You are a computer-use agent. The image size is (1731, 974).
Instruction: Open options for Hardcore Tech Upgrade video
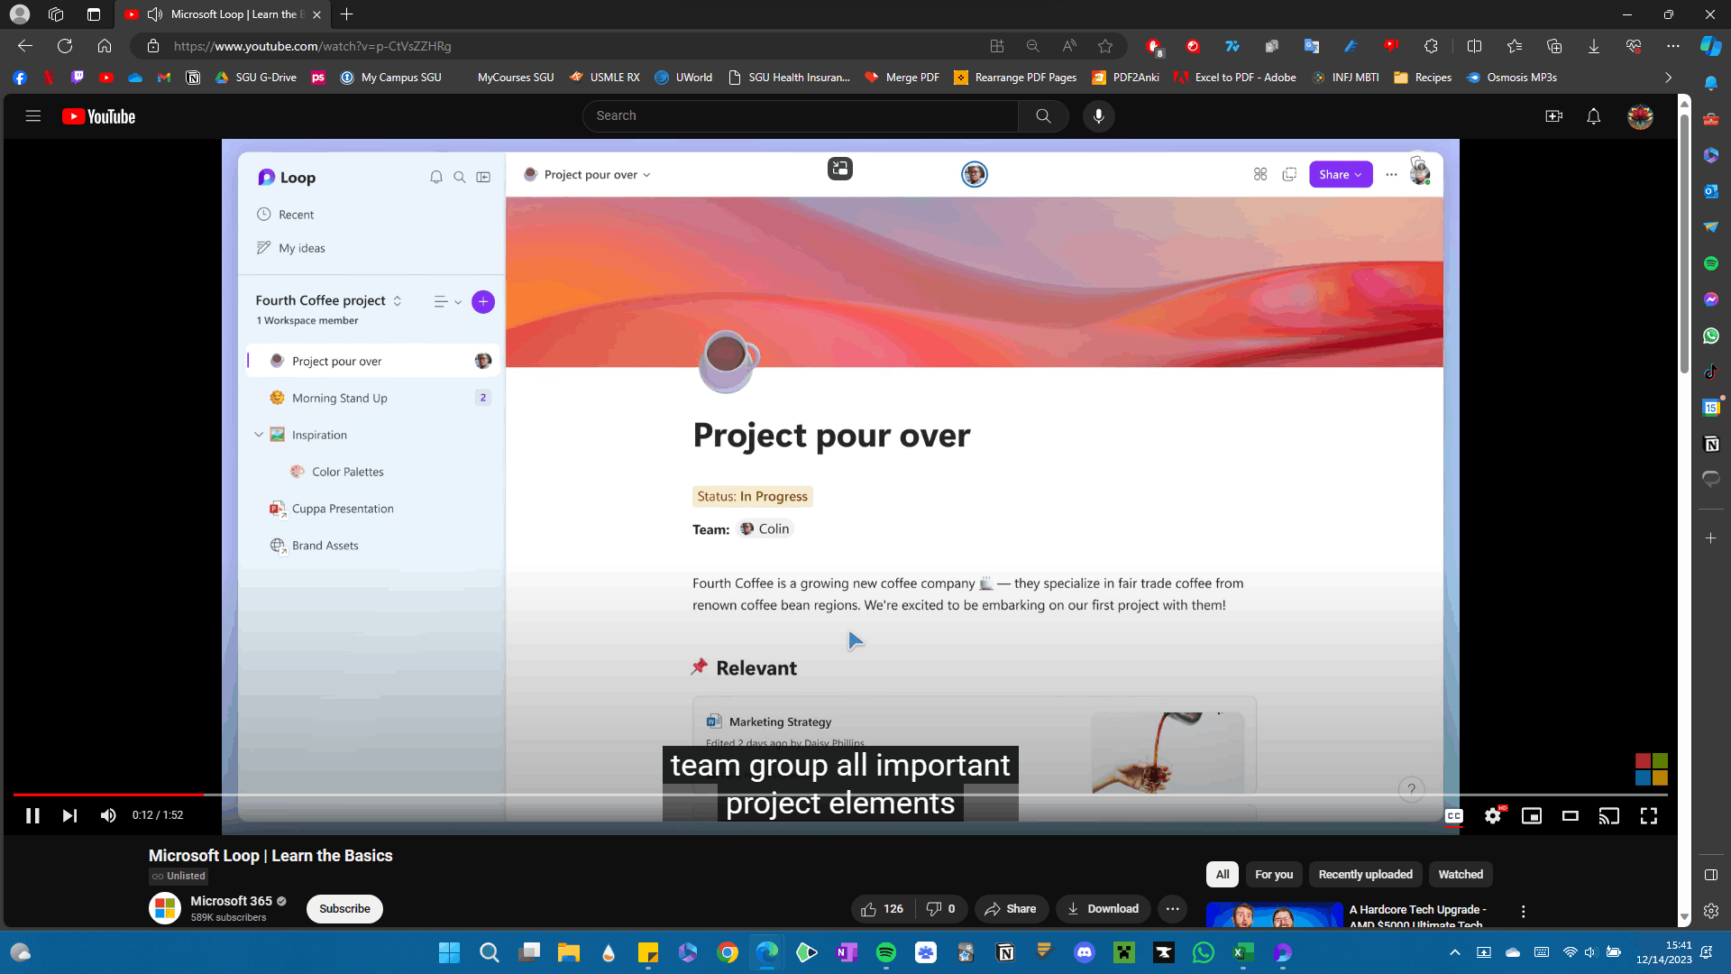point(1523,911)
